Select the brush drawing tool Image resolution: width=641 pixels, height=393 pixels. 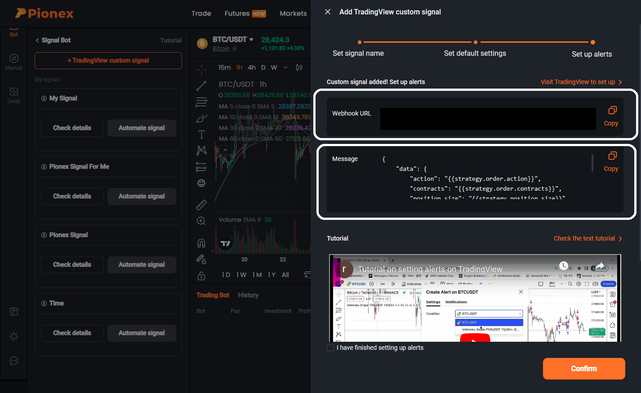click(x=201, y=118)
